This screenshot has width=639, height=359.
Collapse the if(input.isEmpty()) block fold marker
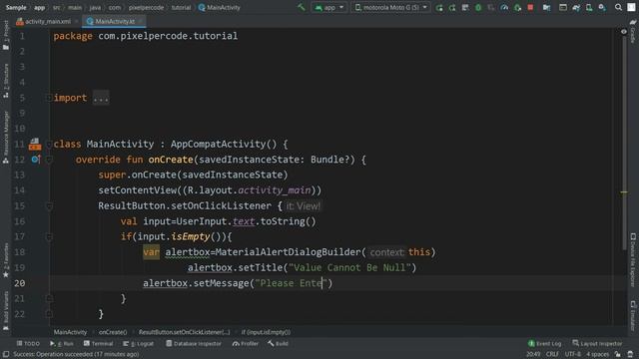(x=49, y=236)
